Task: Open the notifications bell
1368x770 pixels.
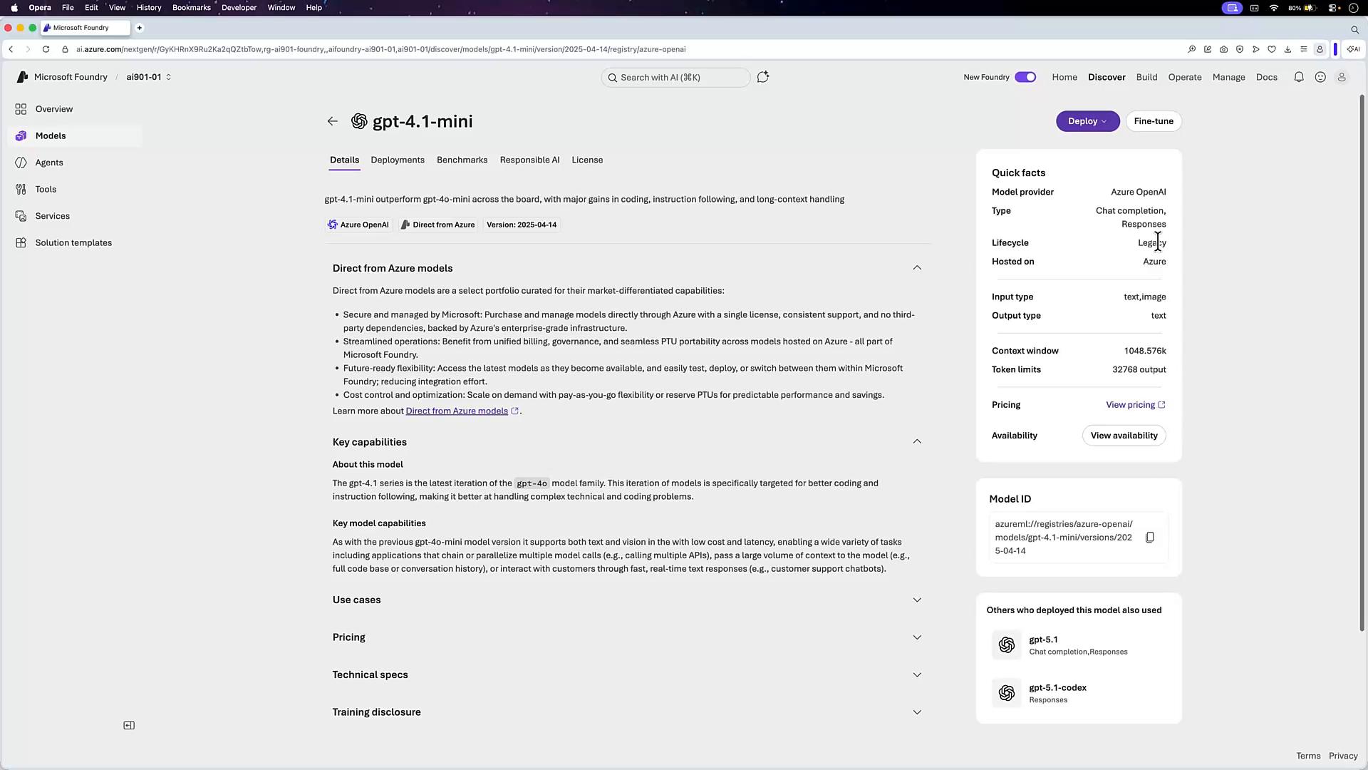Action: click(x=1299, y=77)
